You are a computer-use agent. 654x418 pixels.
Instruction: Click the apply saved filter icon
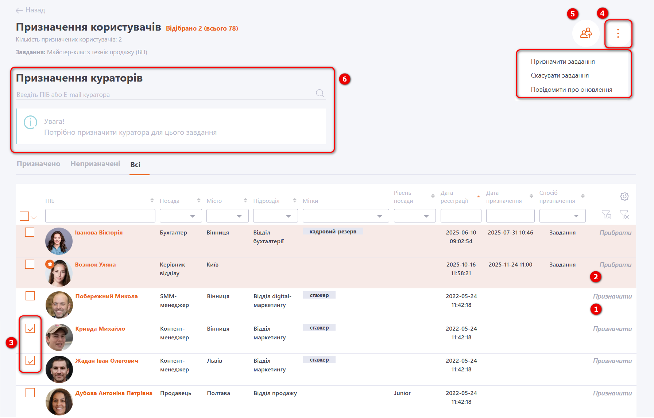click(606, 215)
